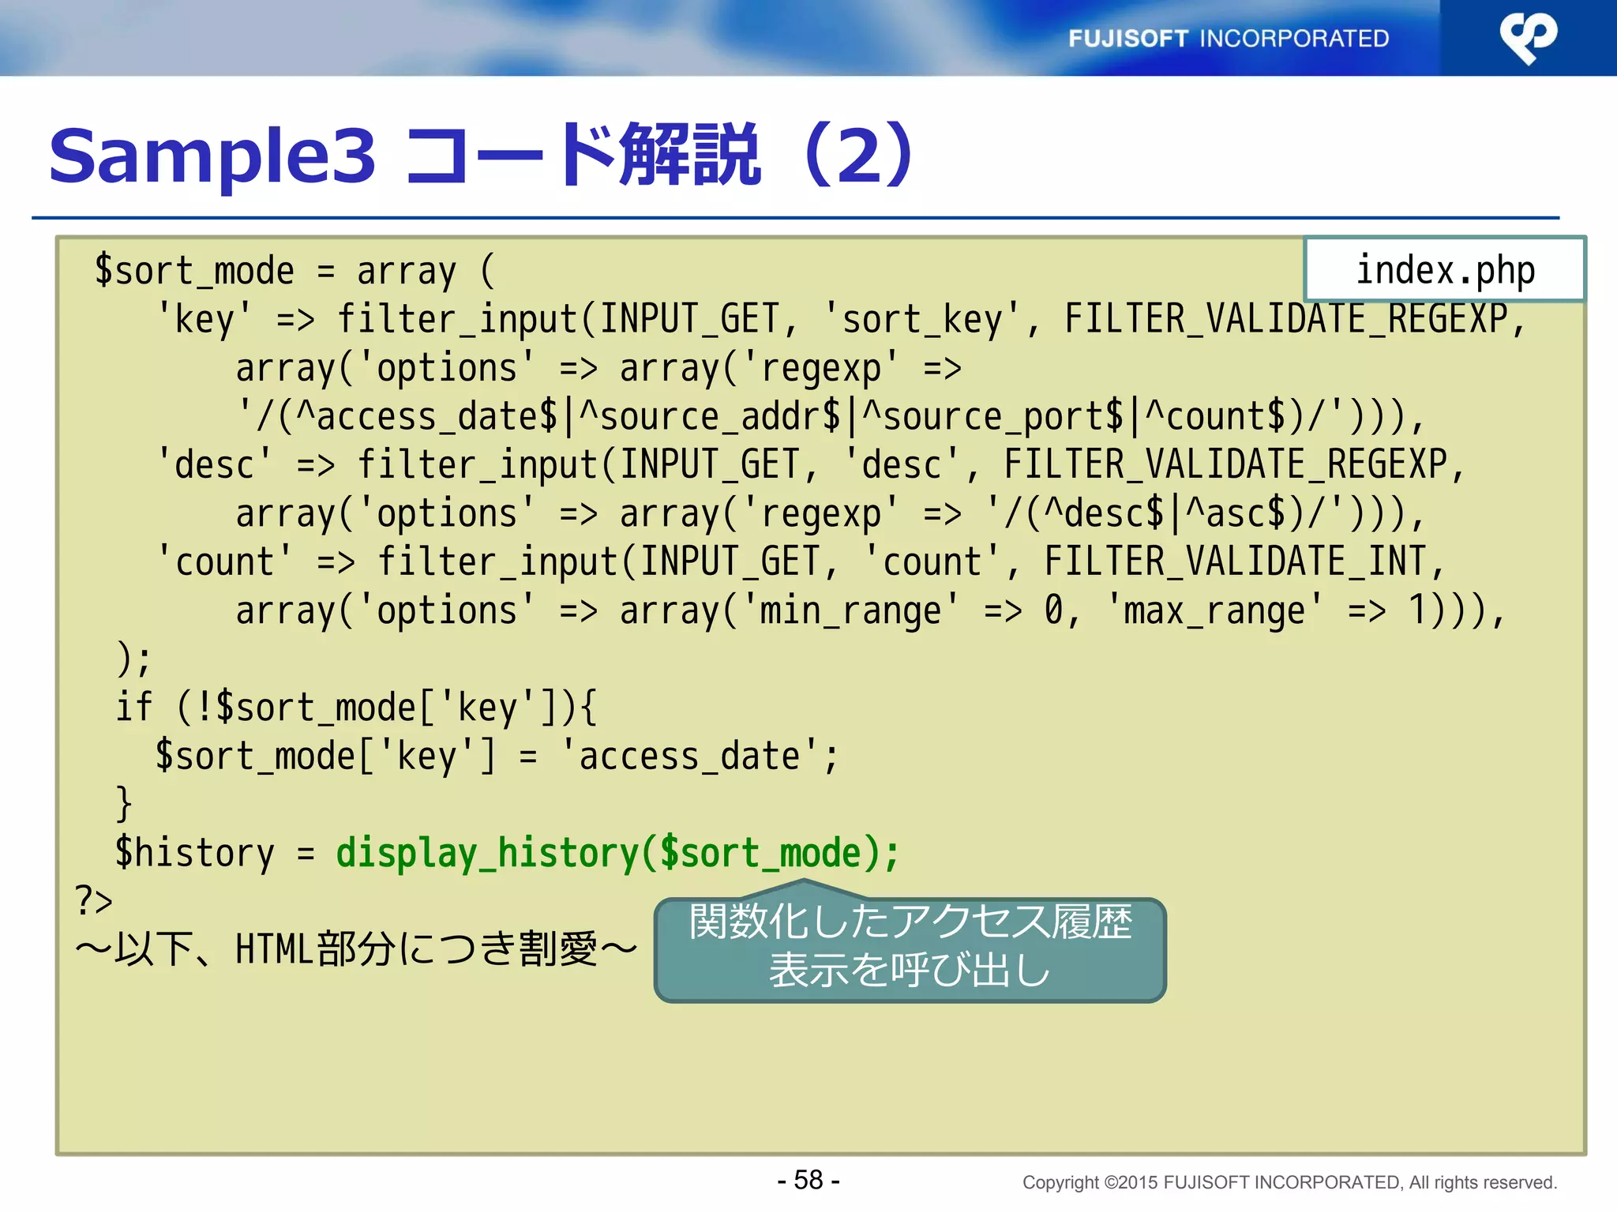Click the Fujisoft logo icon in header

(x=1528, y=38)
